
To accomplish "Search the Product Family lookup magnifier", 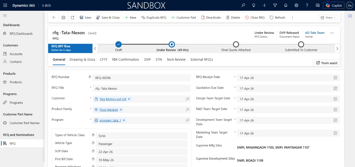I will [x=187, y=110].
